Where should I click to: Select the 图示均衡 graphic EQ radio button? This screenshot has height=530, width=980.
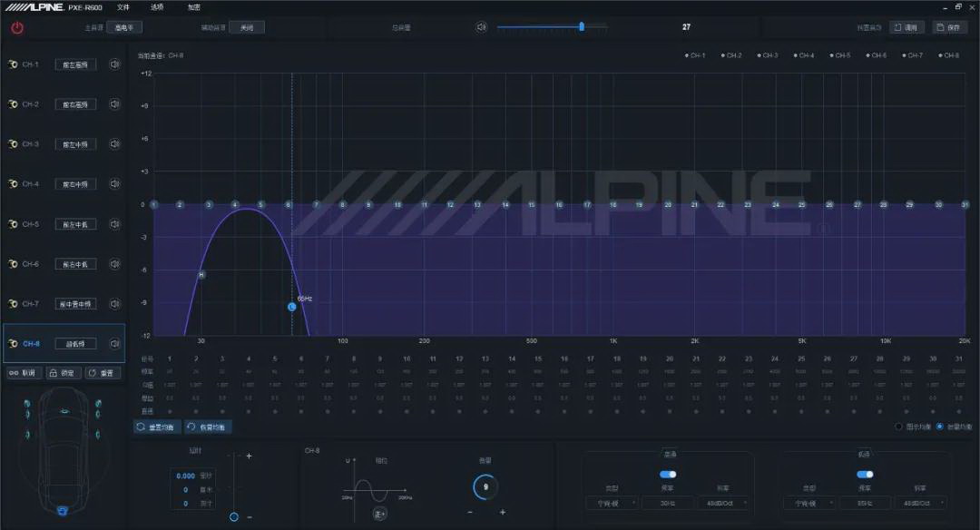pyautogui.click(x=898, y=427)
